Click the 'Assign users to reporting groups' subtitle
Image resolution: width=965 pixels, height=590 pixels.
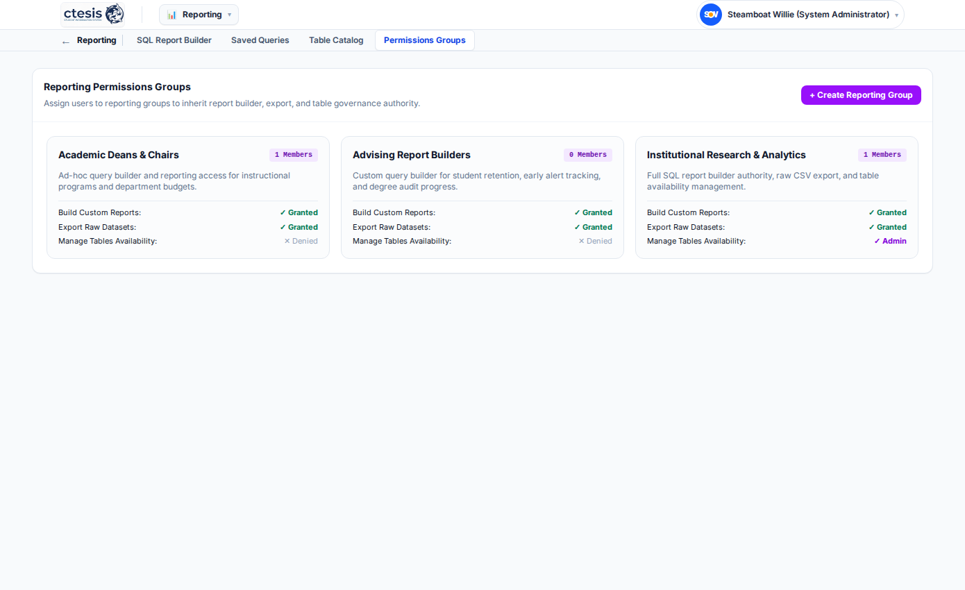232,103
